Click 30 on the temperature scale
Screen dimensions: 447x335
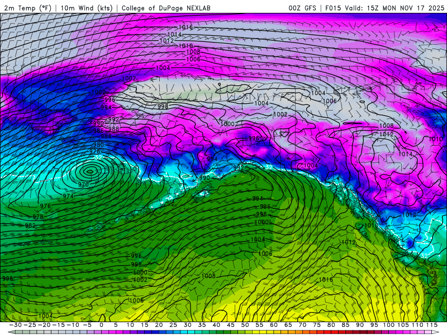click(188, 325)
